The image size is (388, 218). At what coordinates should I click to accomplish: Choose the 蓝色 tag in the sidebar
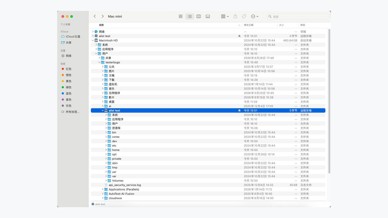[66, 93]
